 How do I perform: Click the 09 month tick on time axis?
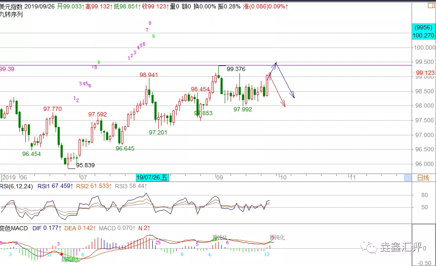click(220, 177)
